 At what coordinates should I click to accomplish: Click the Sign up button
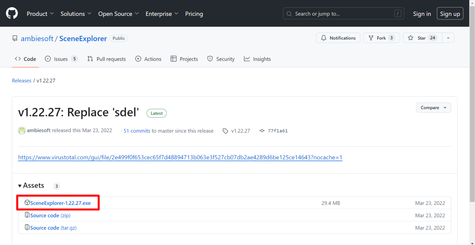pos(450,13)
